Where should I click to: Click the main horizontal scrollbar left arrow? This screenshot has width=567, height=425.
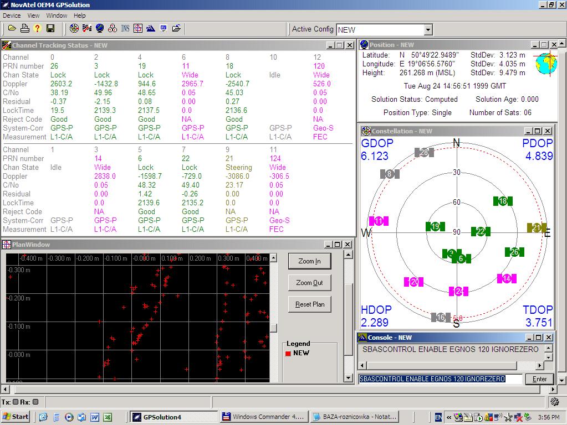pos(5,389)
